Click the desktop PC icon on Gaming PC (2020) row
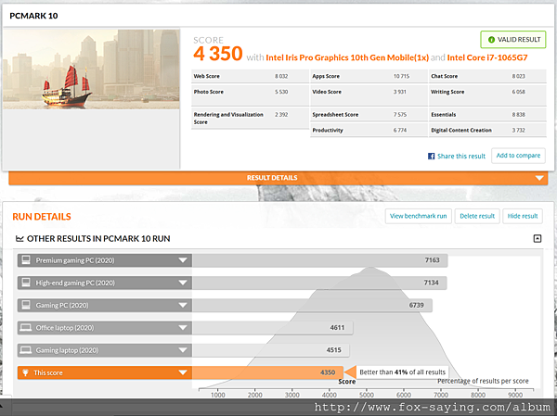Image resolution: width=557 pixels, height=416 pixels. click(26, 305)
